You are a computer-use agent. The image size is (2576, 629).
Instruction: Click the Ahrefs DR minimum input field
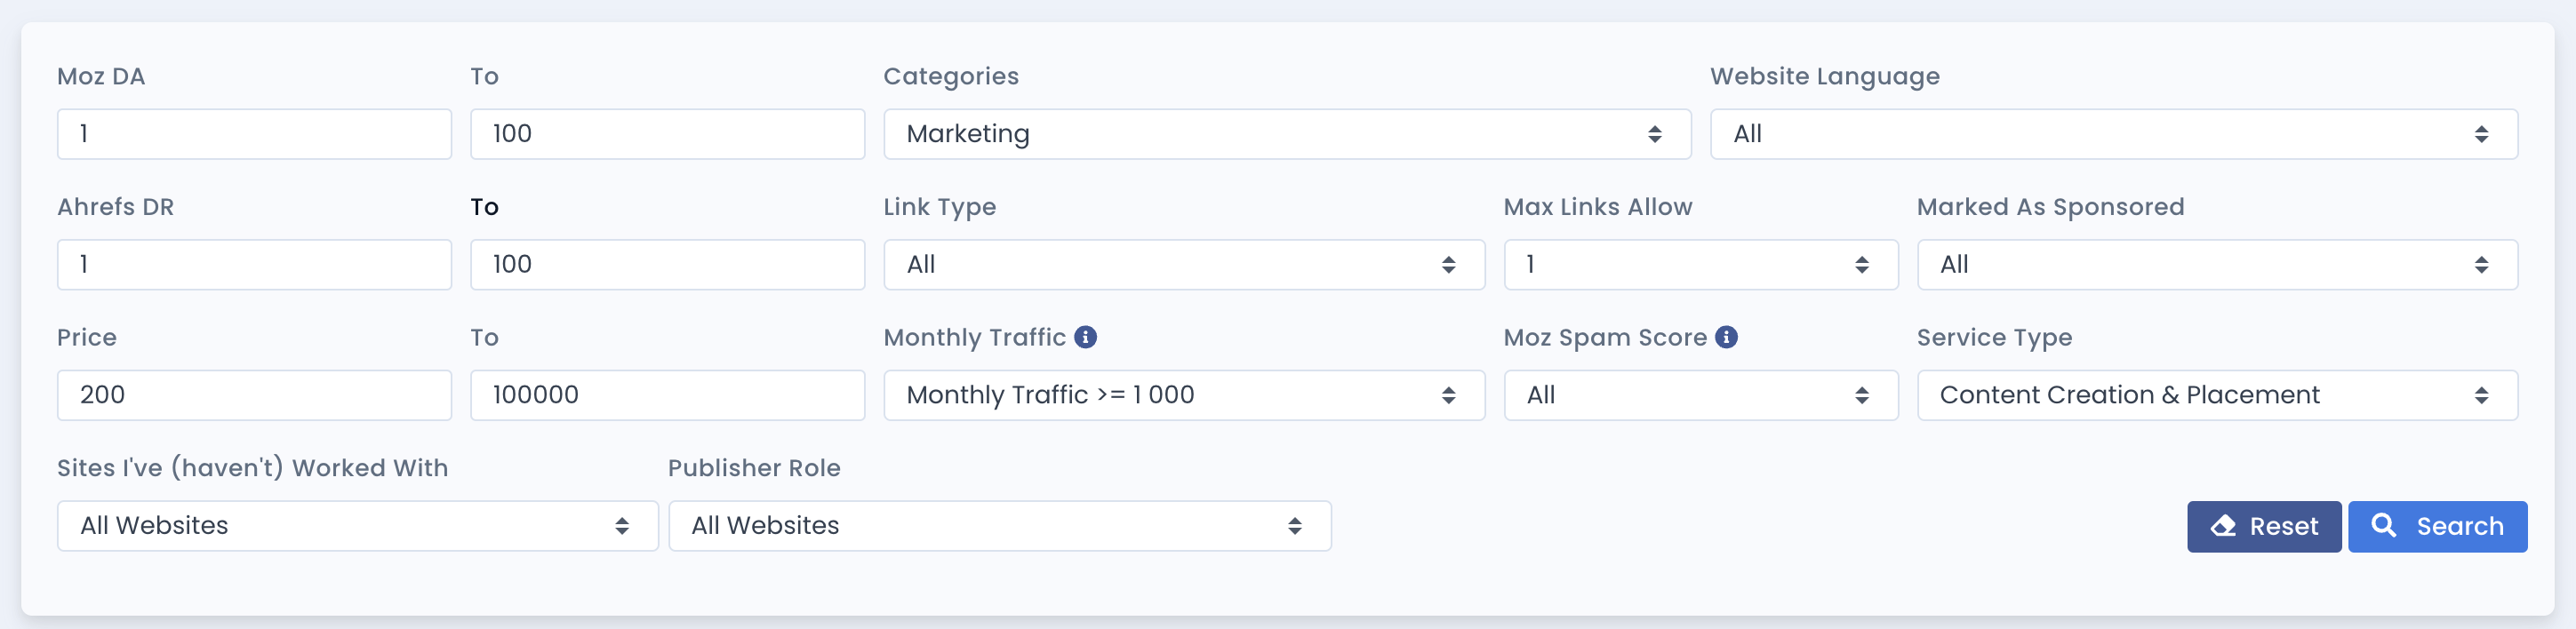point(254,265)
